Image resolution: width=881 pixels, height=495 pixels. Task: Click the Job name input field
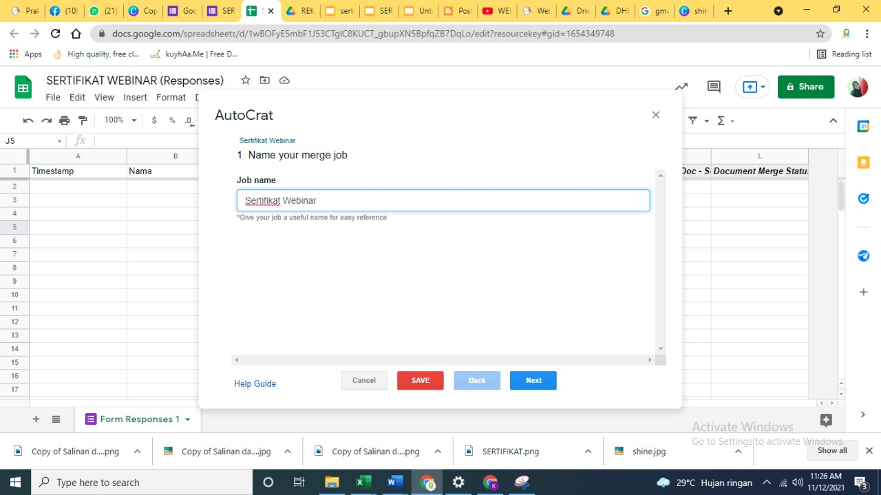[443, 200]
